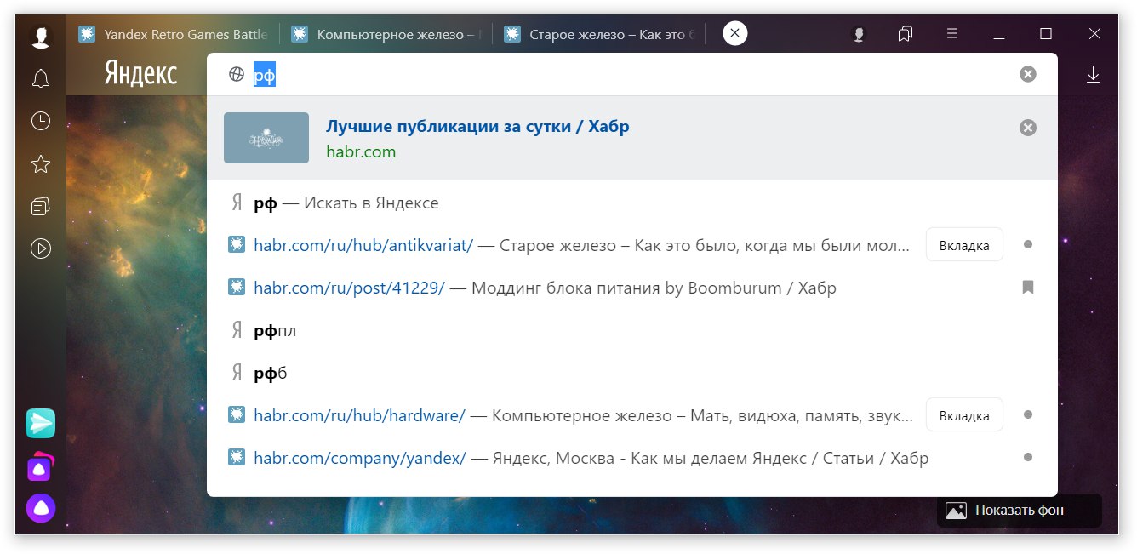Open the tab bookmarks panel icon
This screenshot has height=554, width=1137.
tap(906, 34)
